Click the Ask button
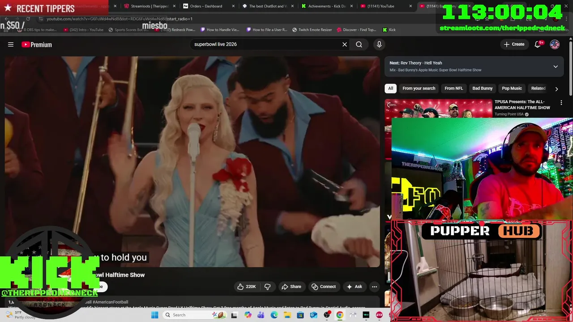Image resolution: width=573 pixels, height=322 pixels. point(354,287)
